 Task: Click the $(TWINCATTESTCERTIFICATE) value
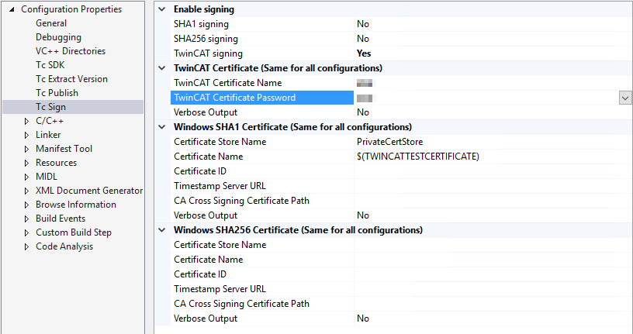(418, 157)
